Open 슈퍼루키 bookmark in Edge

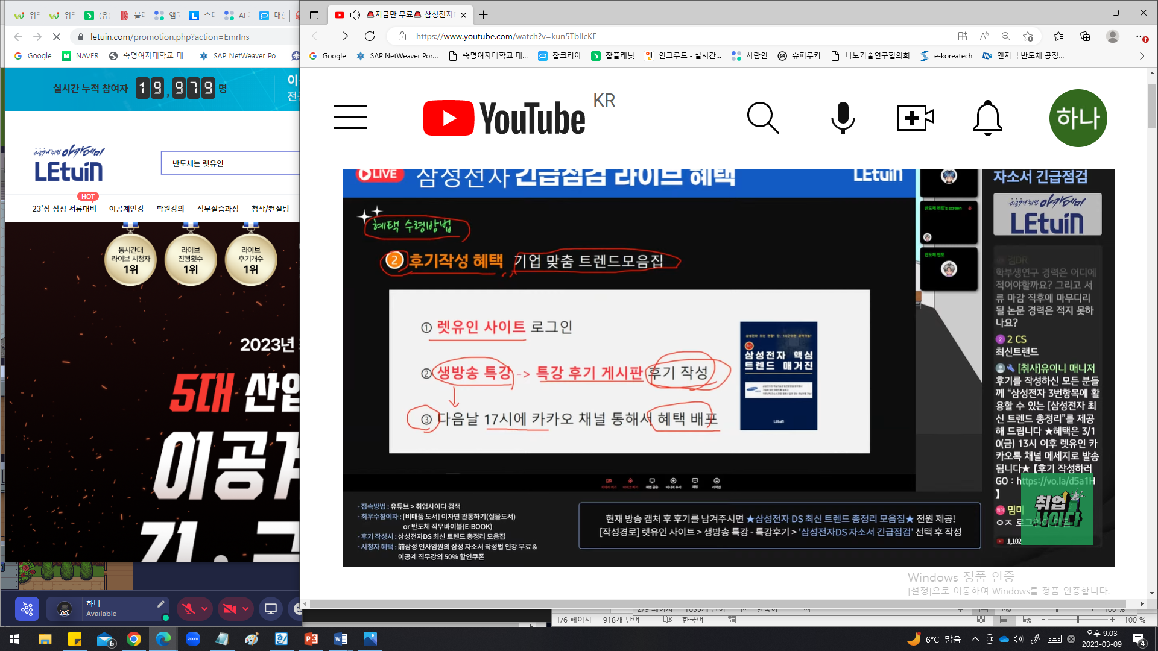[x=799, y=56]
